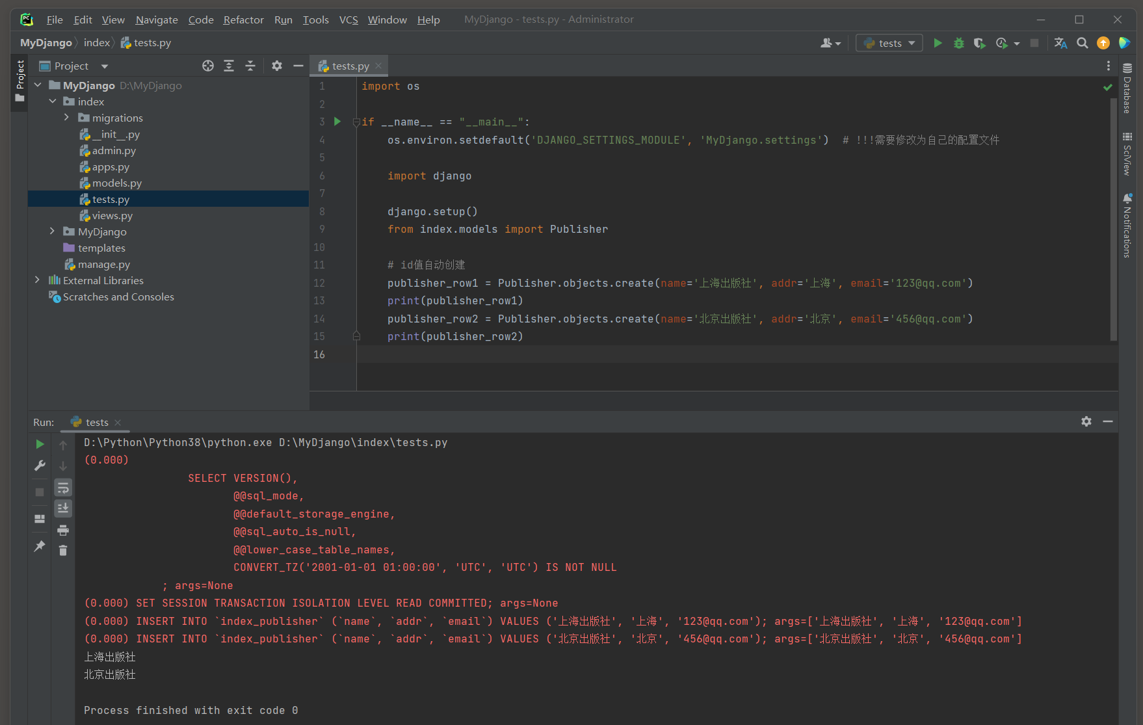
Task: Open the colorful Code With Me icon
Action: tap(1124, 43)
